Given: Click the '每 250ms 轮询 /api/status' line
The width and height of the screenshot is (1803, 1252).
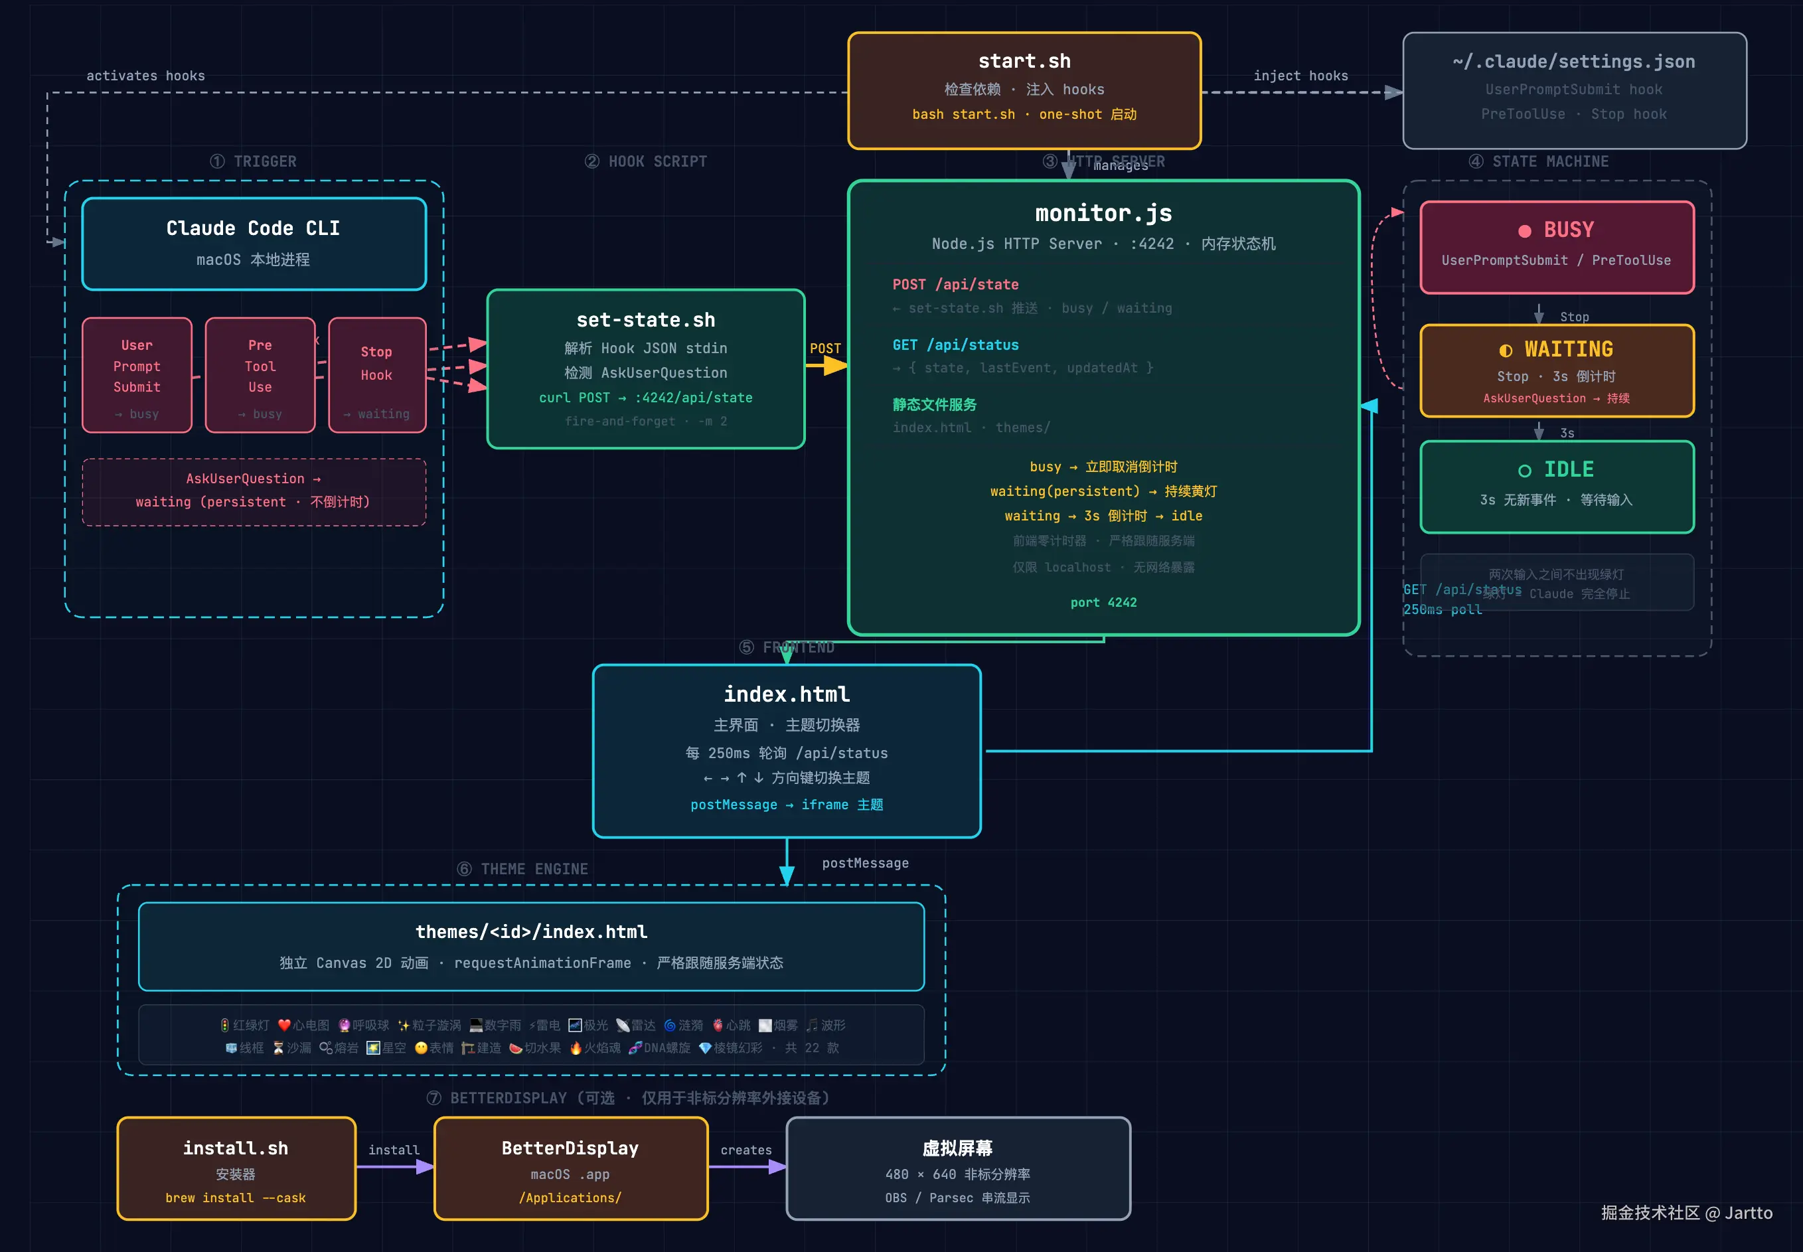Looking at the screenshot, I should point(787,753).
